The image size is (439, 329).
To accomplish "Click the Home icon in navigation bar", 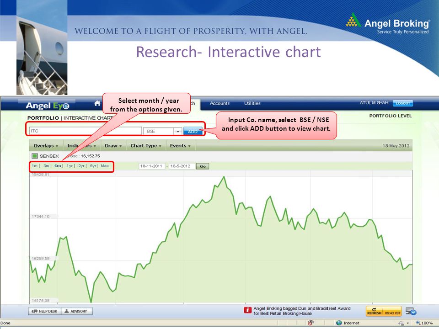I will click(x=97, y=103).
